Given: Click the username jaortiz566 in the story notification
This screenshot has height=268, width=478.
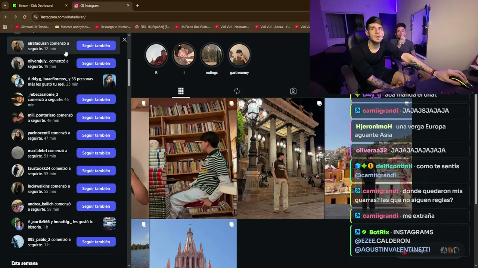Looking at the screenshot, I should click(41, 222).
